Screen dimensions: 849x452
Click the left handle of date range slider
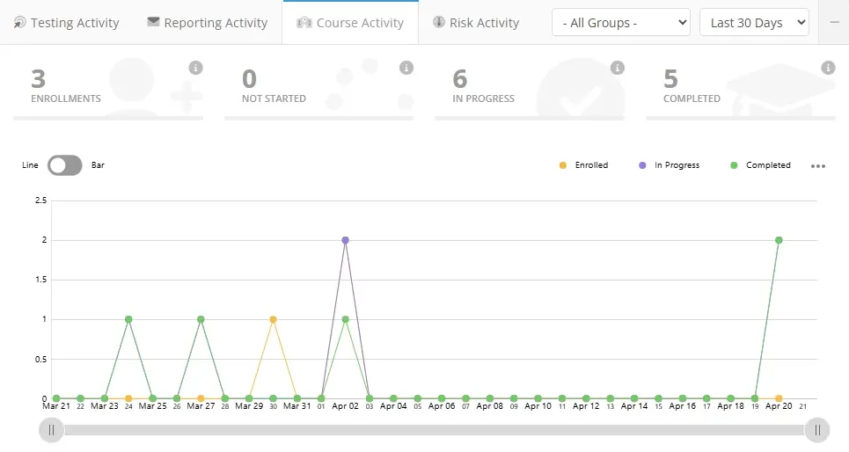[x=52, y=430]
